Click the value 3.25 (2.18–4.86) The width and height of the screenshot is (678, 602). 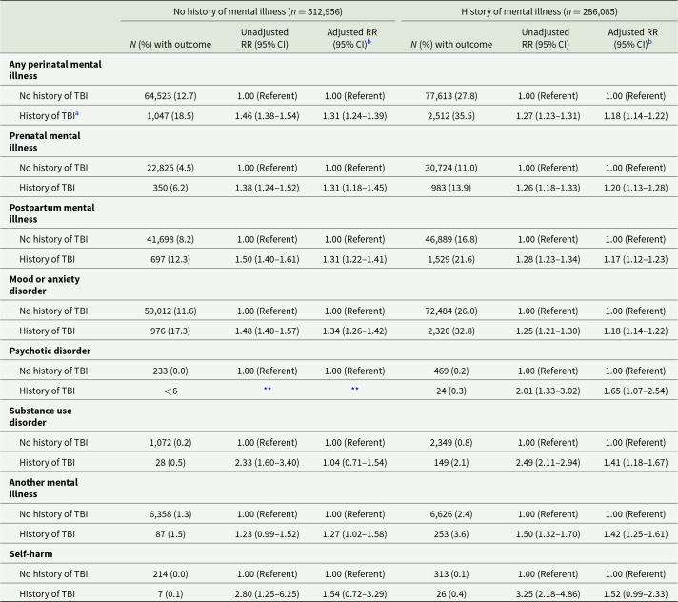pyautogui.click(x=553, y=592)
